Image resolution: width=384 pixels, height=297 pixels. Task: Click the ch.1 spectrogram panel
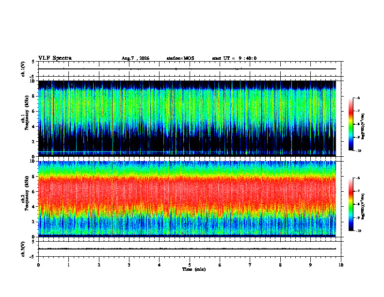click(x=187, y=118)
